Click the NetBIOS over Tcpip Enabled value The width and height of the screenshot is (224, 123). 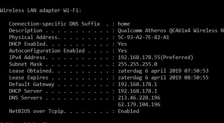(x=128, y=111)
